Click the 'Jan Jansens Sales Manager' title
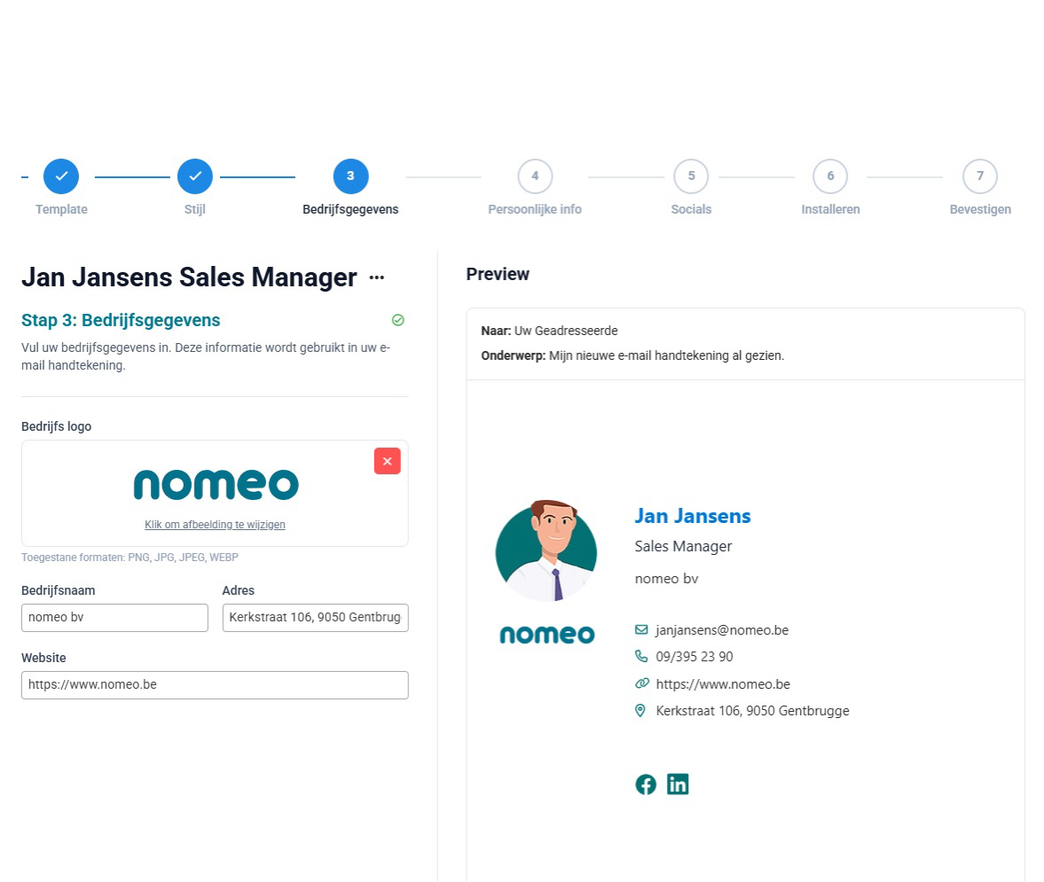1044x882 pixels. click(x=189, y=277)
